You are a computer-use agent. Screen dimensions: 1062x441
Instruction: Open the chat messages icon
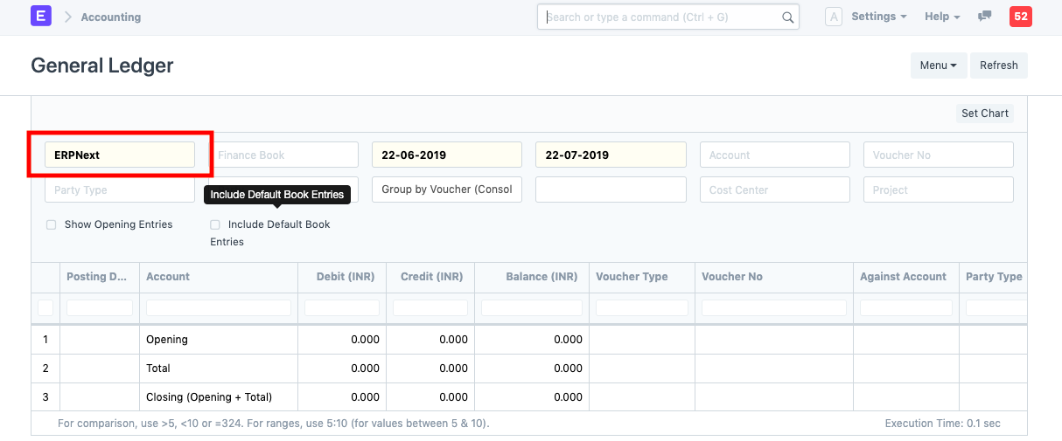[x=984, y=17]
